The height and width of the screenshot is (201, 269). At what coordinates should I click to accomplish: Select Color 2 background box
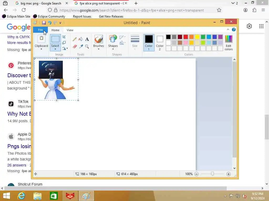(160, 43)
